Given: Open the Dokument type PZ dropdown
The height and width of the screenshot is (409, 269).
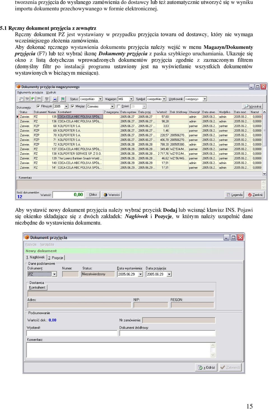Looking at the screenshot, I should [x=55, y=274].
